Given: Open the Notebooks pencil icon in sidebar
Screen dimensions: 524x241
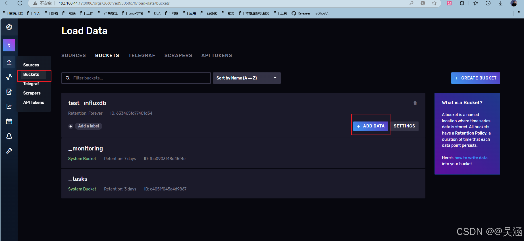Looking at the screenshot, I should click(9, 92).
